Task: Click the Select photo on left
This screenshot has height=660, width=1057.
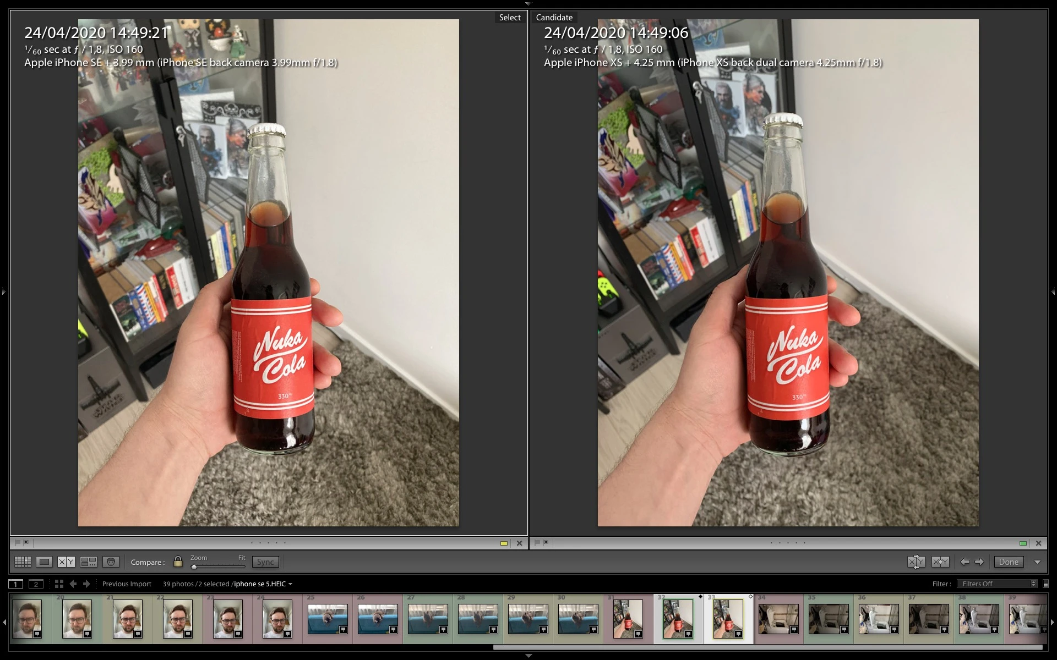Action: (268, 273)
